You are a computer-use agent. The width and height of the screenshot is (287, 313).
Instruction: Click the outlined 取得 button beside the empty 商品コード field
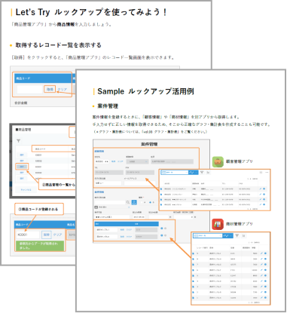50,89
